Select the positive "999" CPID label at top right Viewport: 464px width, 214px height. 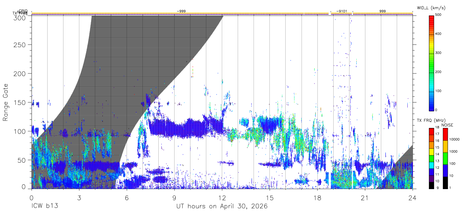click(383, 11)
